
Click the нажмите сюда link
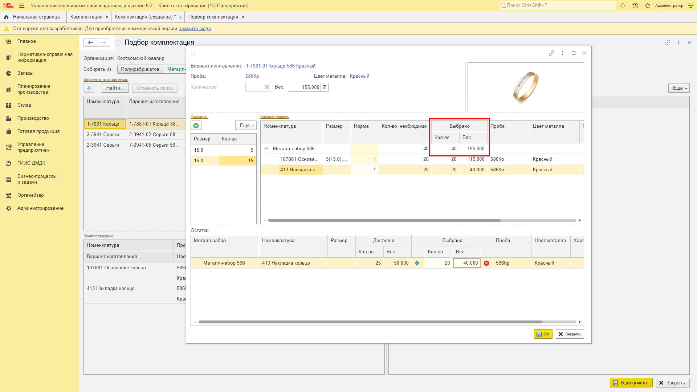pos(195,29)
